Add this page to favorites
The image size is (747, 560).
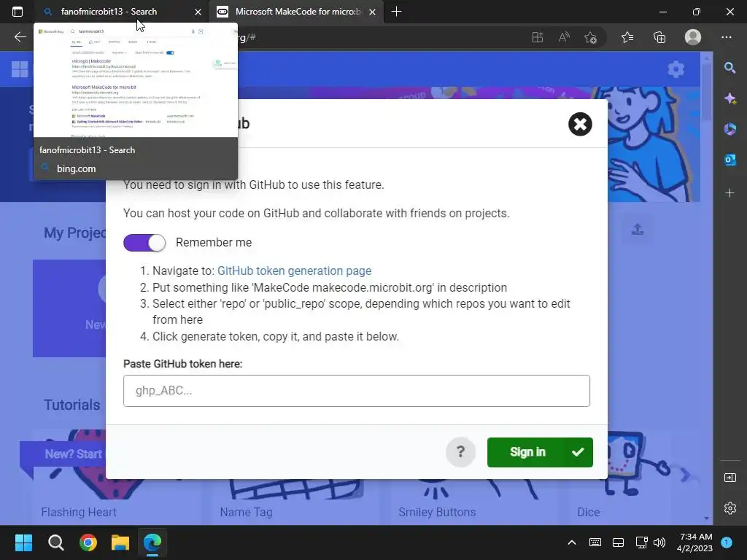coord(591,37)
